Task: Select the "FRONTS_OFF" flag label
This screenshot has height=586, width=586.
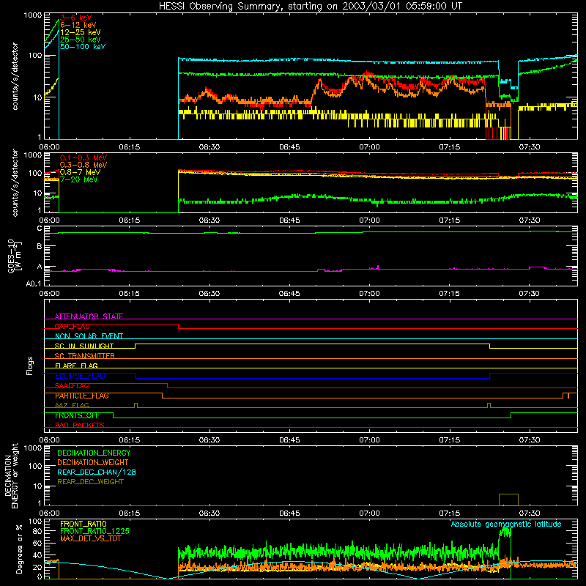Action: coord(77,415)
